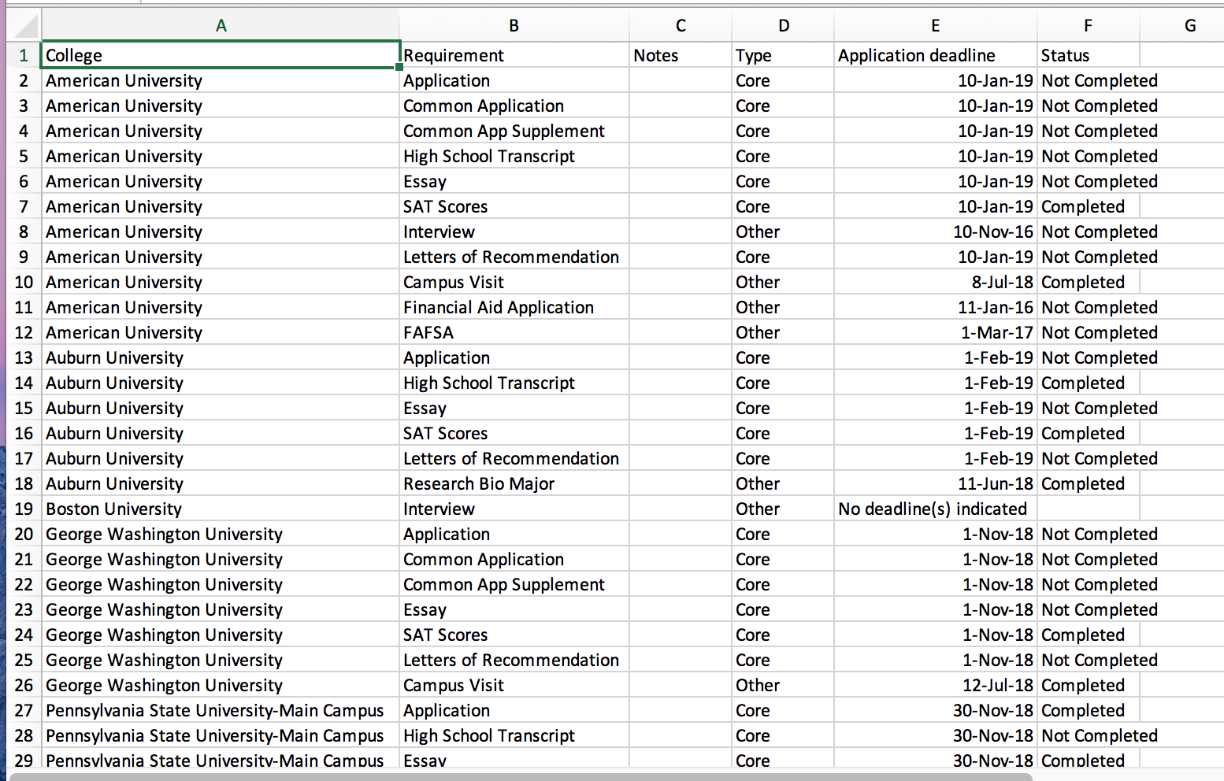
Task: Click the 'Type' header cell
Action: pos(784,55)
